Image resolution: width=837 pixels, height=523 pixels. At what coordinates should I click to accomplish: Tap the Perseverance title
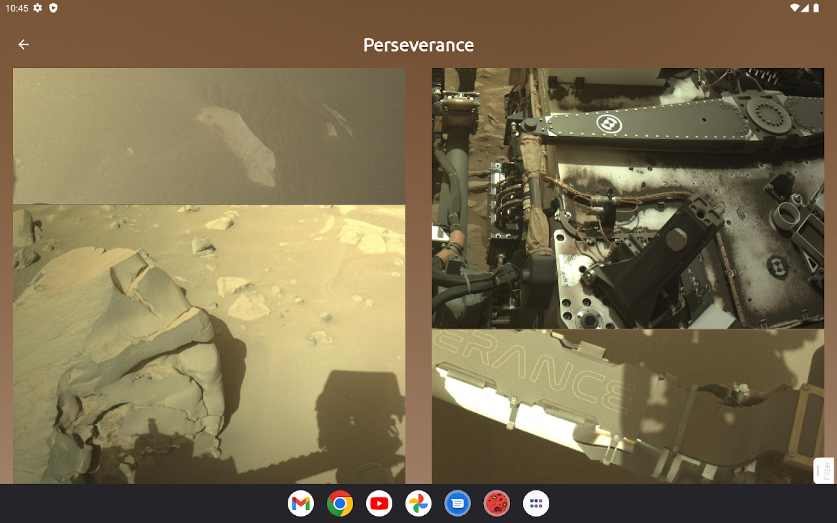coord(418,45)
